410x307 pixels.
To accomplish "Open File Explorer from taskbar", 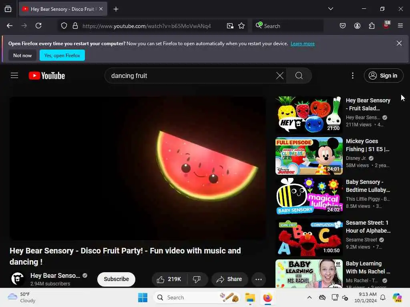I will (x=250, y=297).
